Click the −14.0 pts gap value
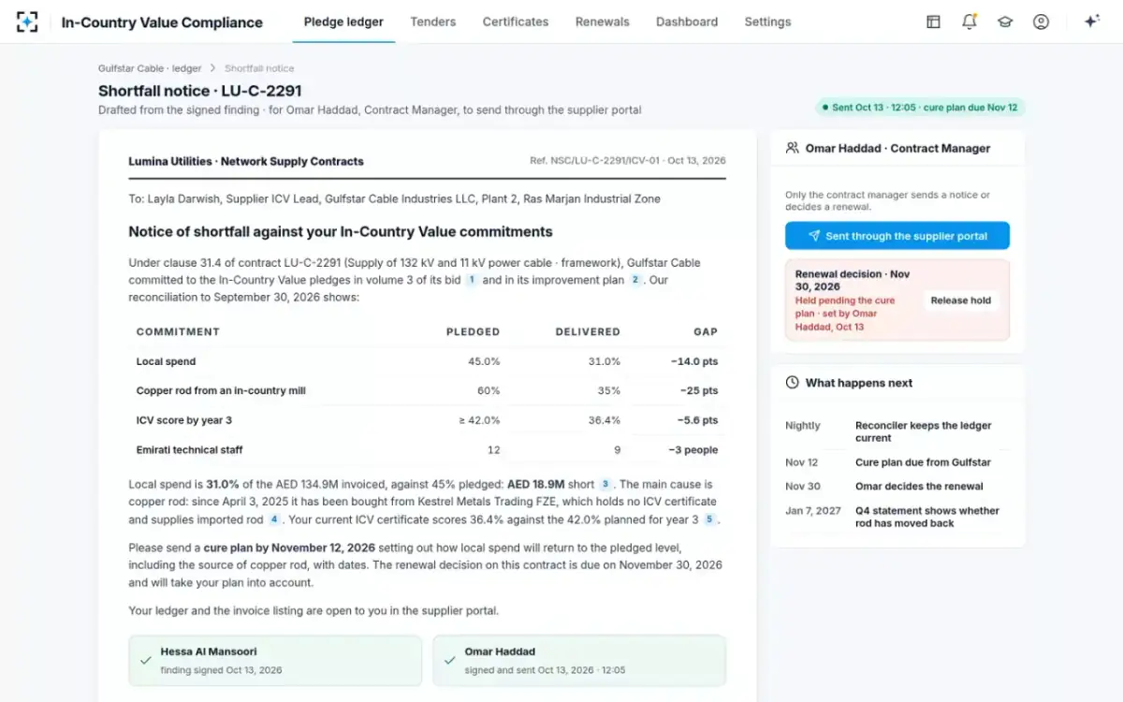This screenshot has height=702, width=1123. click(694, 361)
